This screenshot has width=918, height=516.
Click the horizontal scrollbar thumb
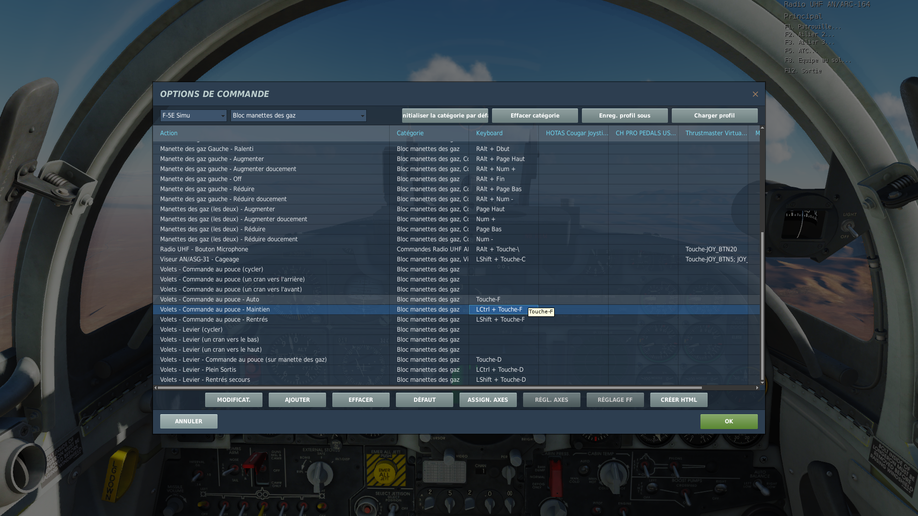point(430,388)
